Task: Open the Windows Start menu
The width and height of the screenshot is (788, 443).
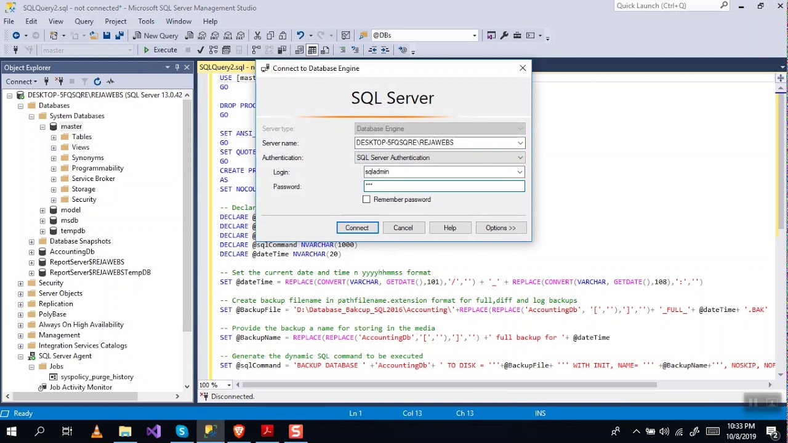Action: click(12, 431)
